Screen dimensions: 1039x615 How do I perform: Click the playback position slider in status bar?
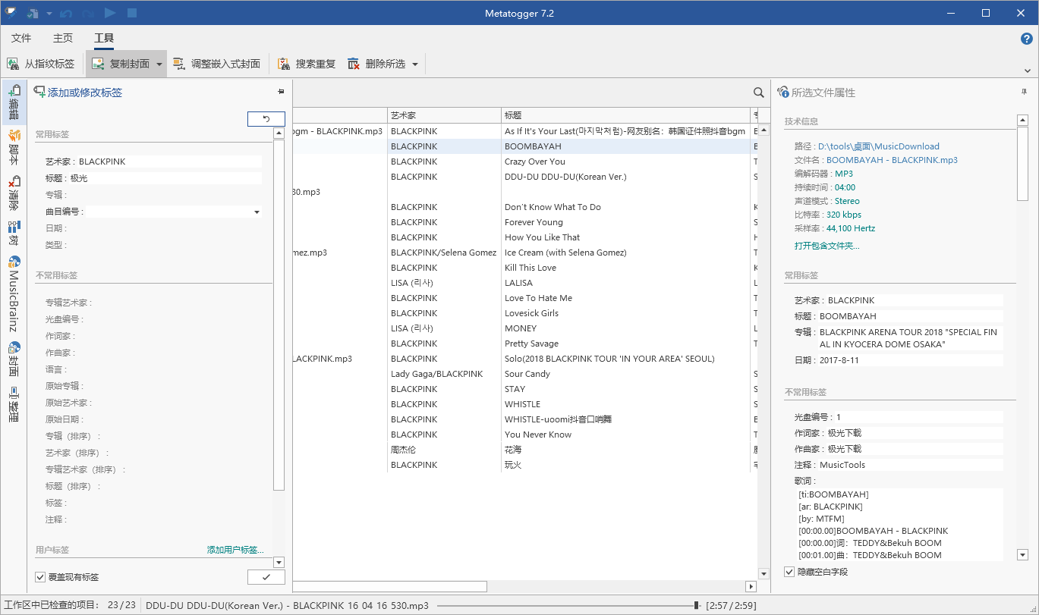point(696,605)
